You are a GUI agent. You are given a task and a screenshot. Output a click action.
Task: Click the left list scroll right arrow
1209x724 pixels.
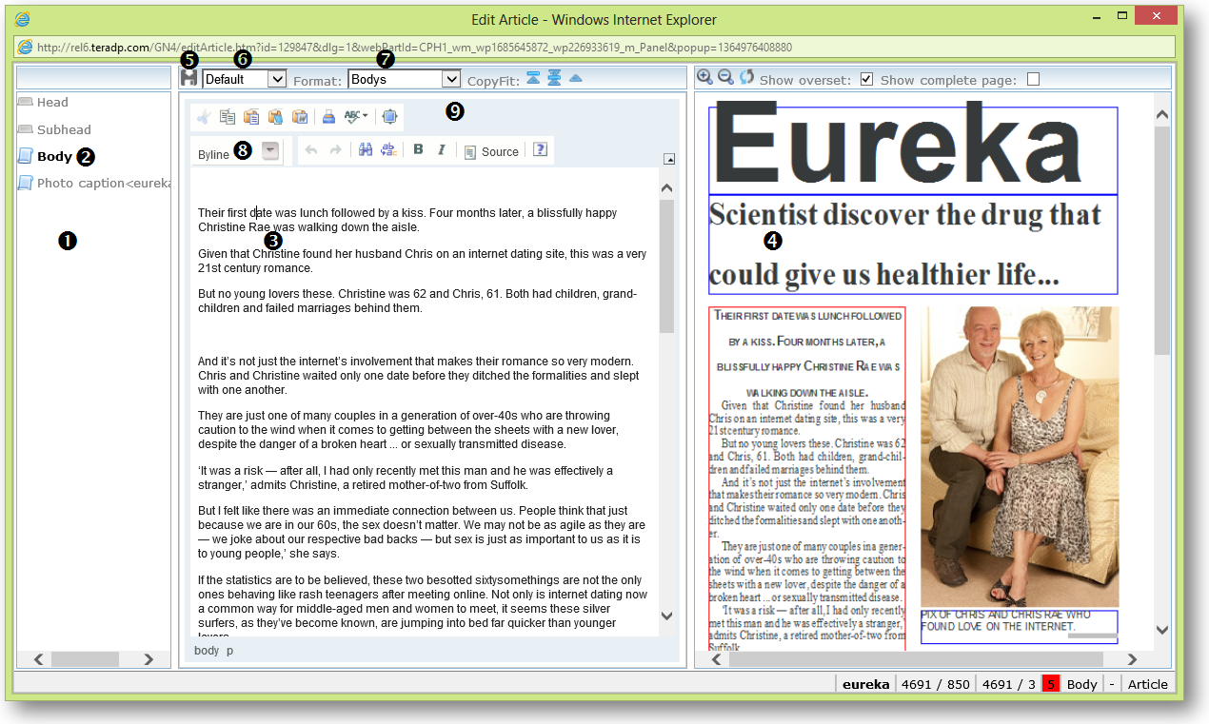149,658
